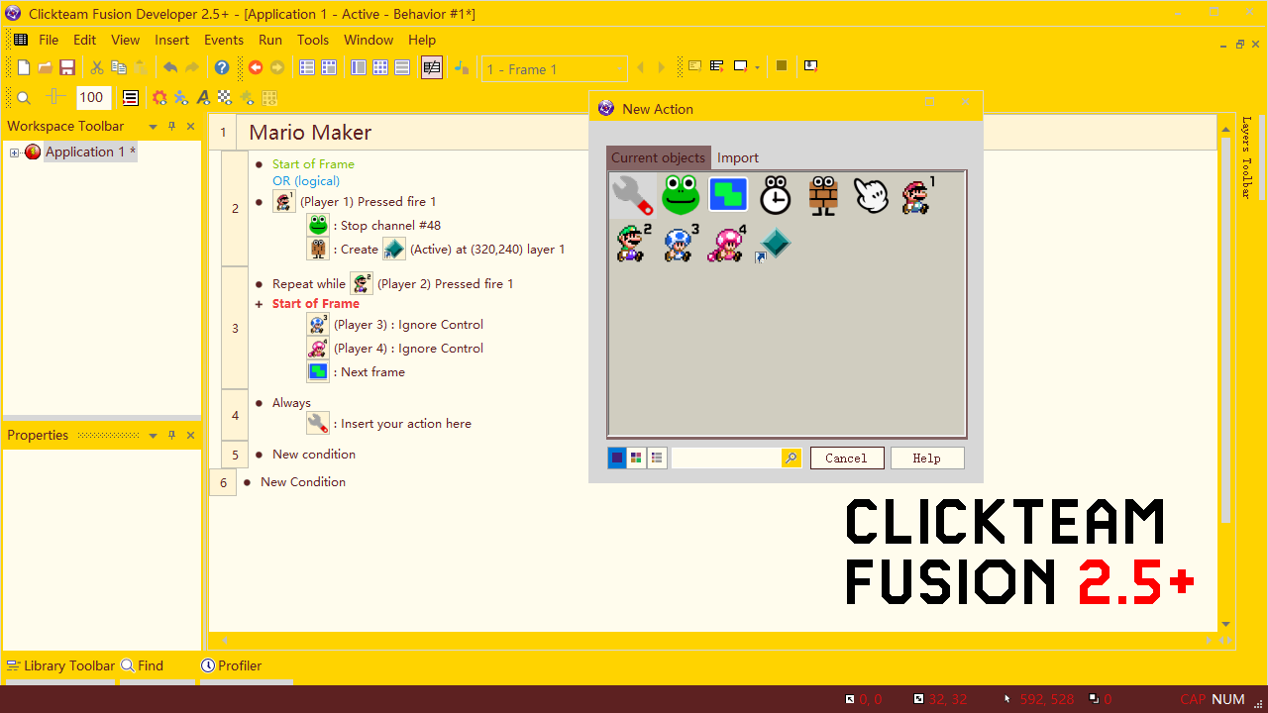Screen dimensions: 1268x713
Task: Click the letter A text filter icon
Action: (203, 98)
